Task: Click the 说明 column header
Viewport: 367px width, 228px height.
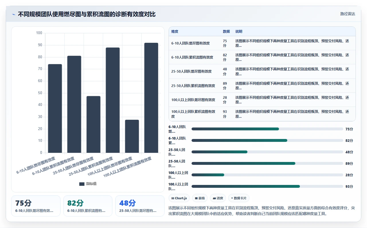Action: 239,32
